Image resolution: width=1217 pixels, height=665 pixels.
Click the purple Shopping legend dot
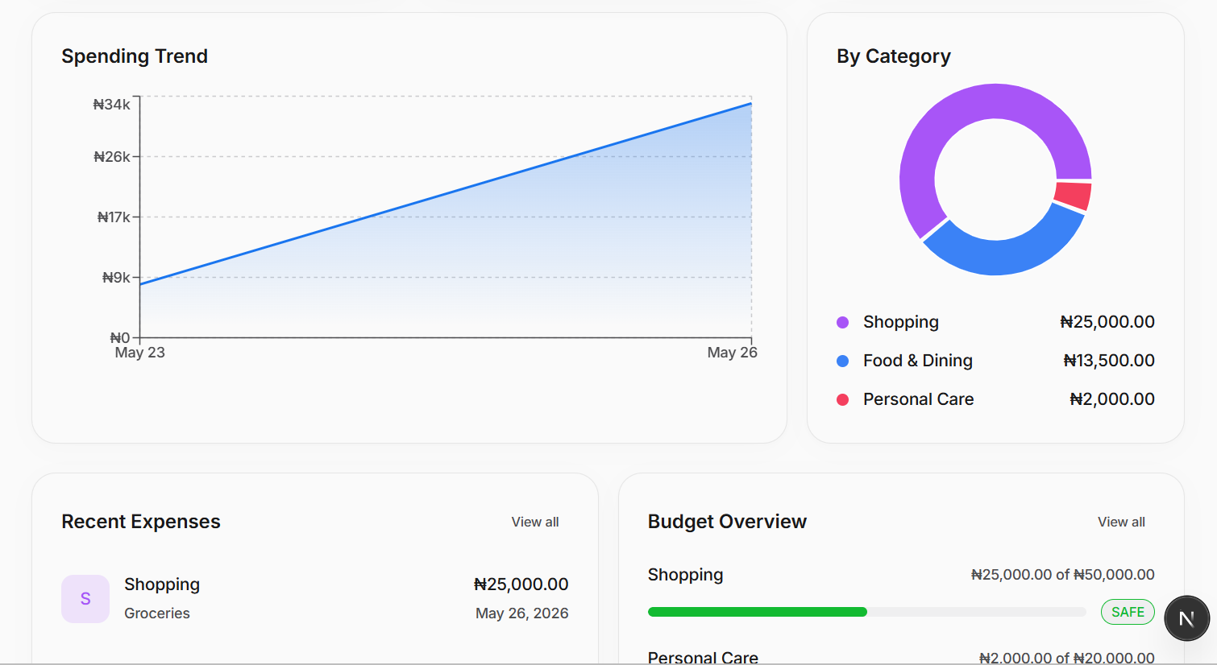click(843, 322)
